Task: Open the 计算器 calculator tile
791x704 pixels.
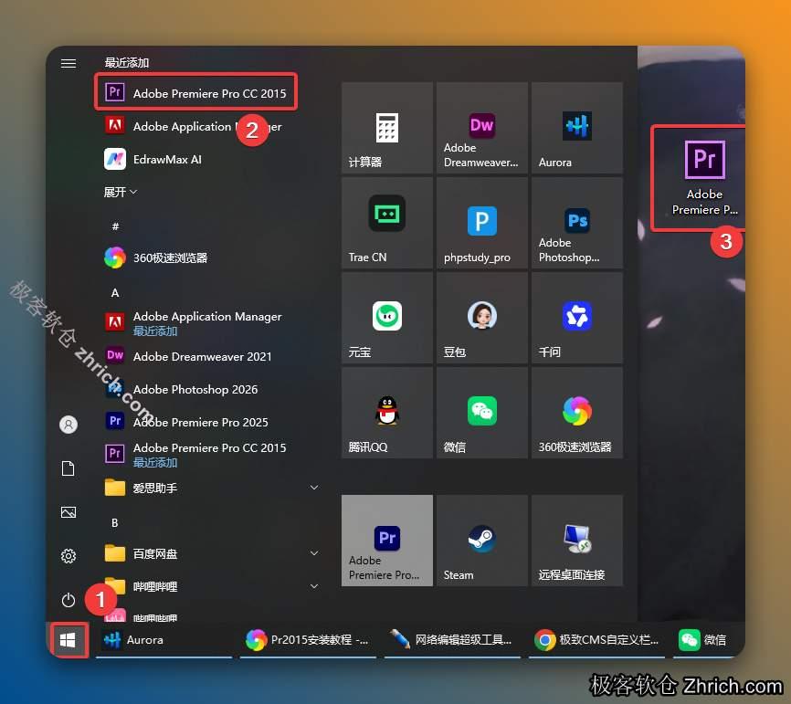Action: 387,128
